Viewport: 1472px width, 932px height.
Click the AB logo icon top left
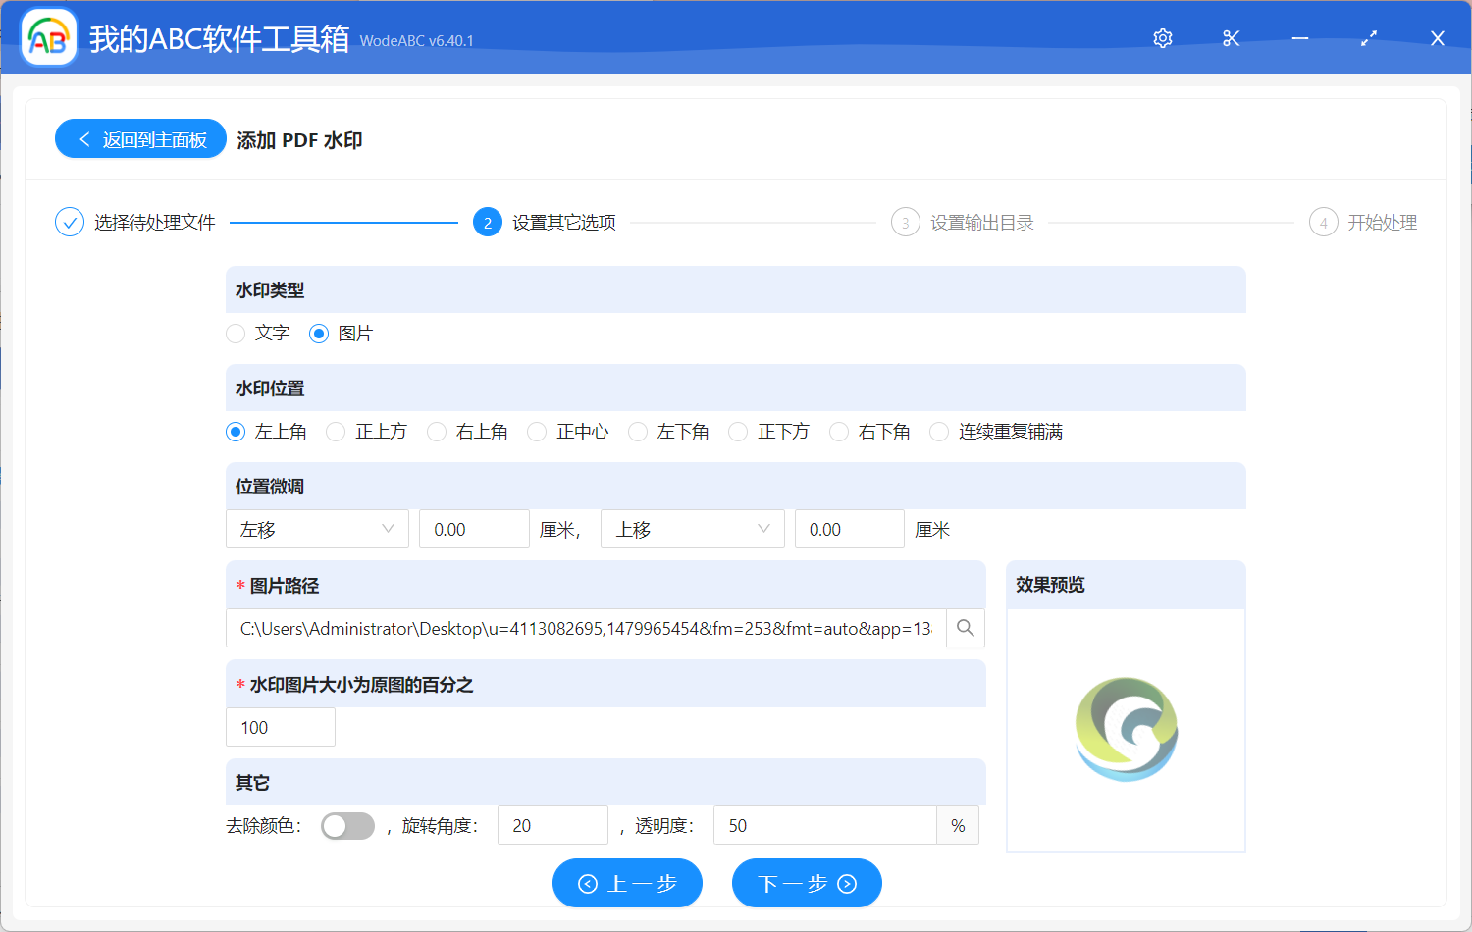[x=48, y=36]
